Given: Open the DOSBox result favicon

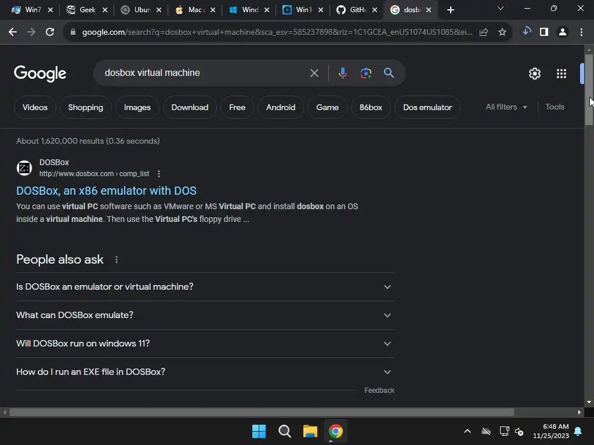Looking at the screenshot, I should 24,167.
